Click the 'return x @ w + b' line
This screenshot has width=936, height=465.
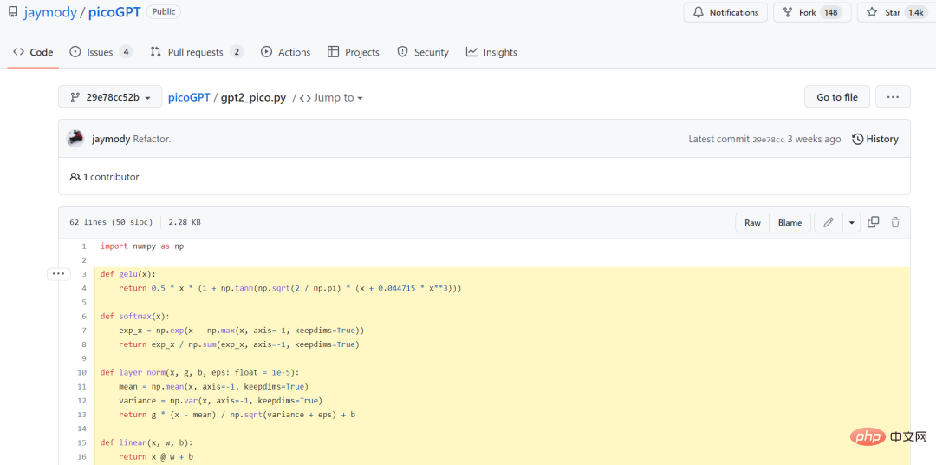tap(156, 456)
